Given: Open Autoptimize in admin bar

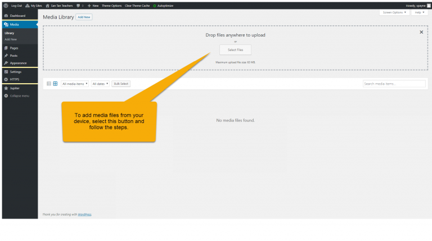Looking at the screenshot, I should (x=163, y=6).
